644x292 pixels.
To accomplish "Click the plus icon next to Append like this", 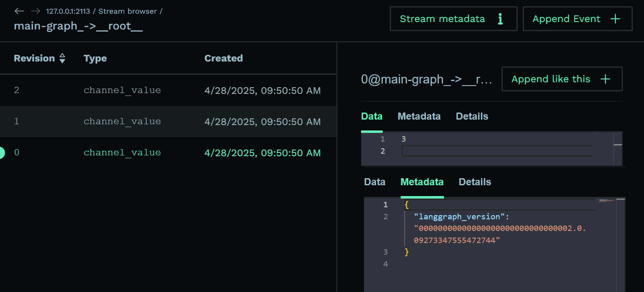I will click(x=605, y=79).
